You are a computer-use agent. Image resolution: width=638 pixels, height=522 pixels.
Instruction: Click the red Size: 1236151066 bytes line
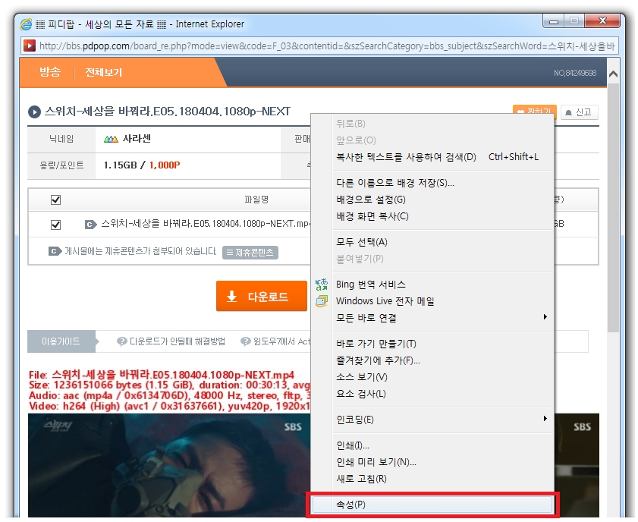pyautogui.click(x=170, y=385)
